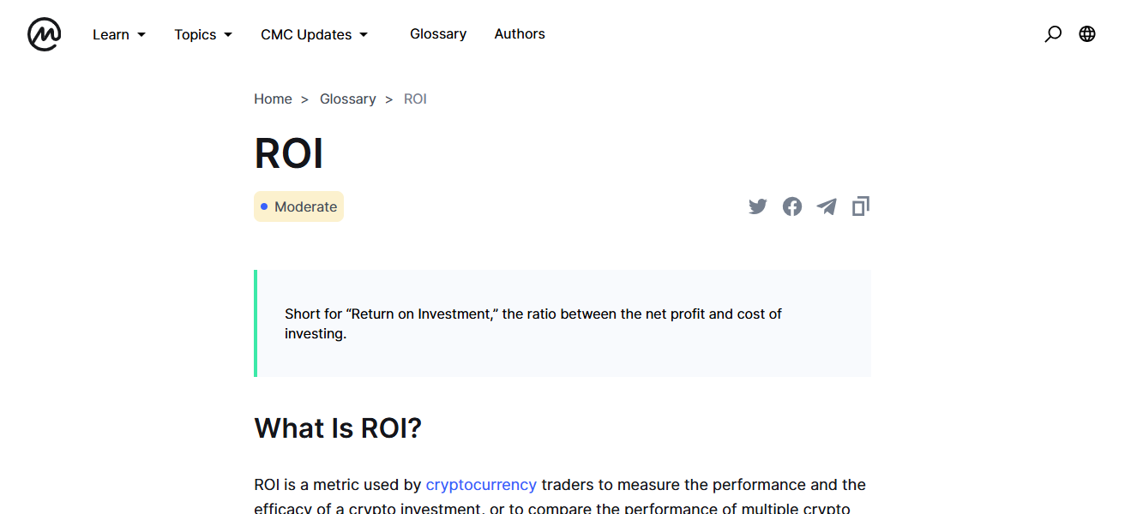The height and width of the screenshot is (514, 1125).
Task: Expand the CMC Updates dropdown
Action: point(313,34)
